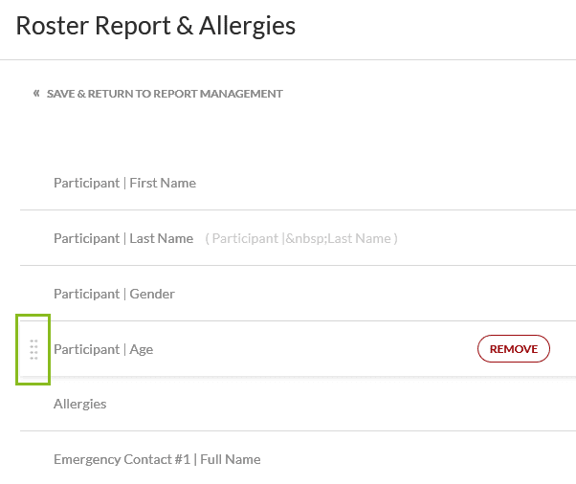Screen dimensions: 576x484
Task: Click "Participant" prefix in the Gender row
Action: [x=86, y=294]
